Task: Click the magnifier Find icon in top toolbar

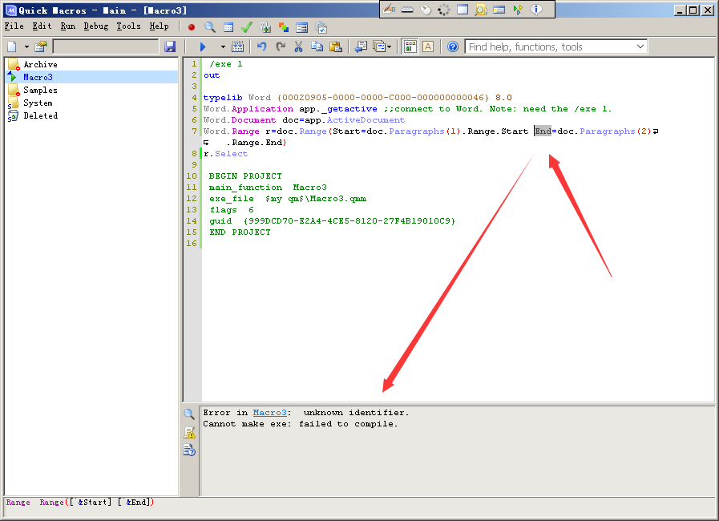Action: [x=210, y=27]
